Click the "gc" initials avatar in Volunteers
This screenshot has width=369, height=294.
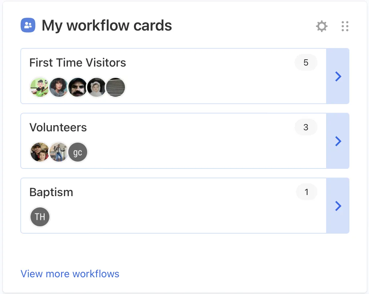tap(78, 152)
